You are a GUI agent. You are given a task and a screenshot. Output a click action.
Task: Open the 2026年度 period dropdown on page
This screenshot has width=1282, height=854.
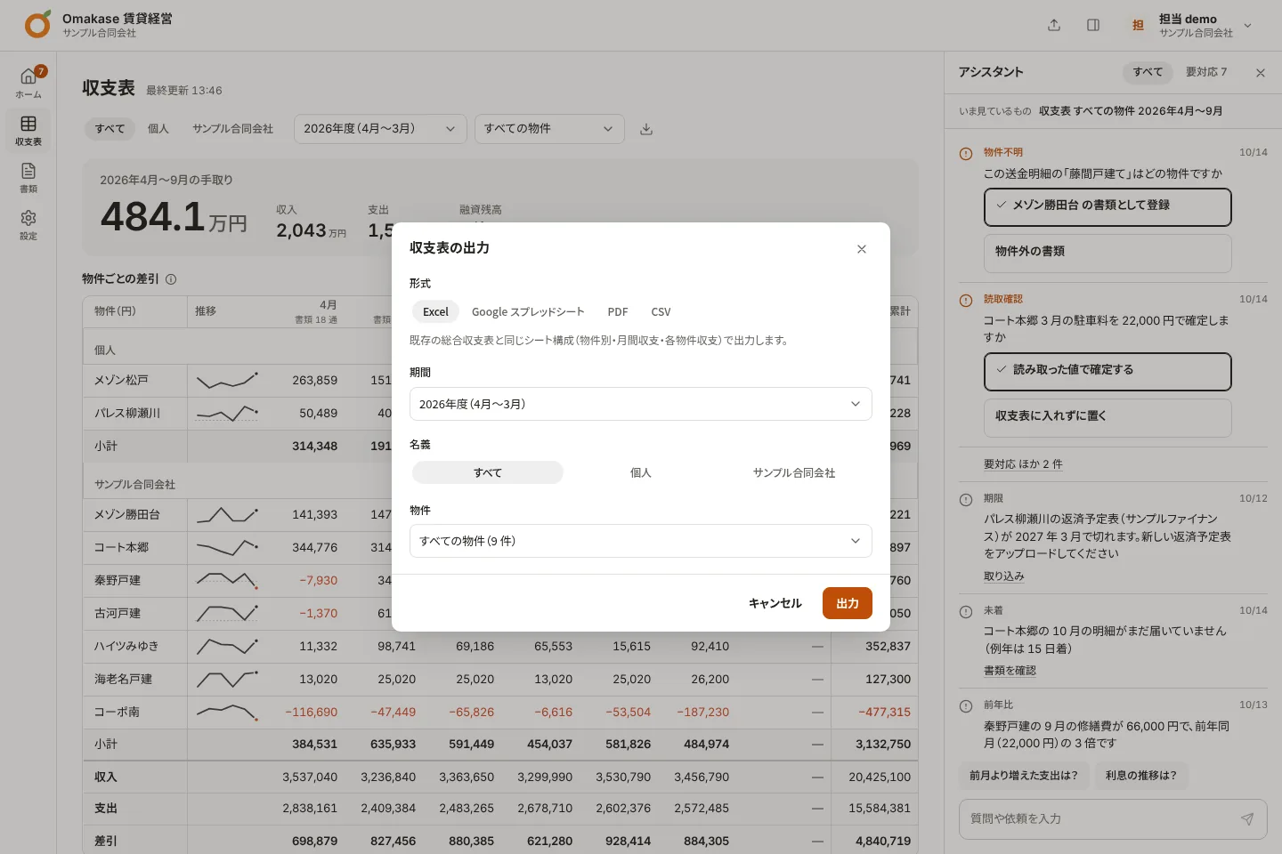tap(380, 129)
